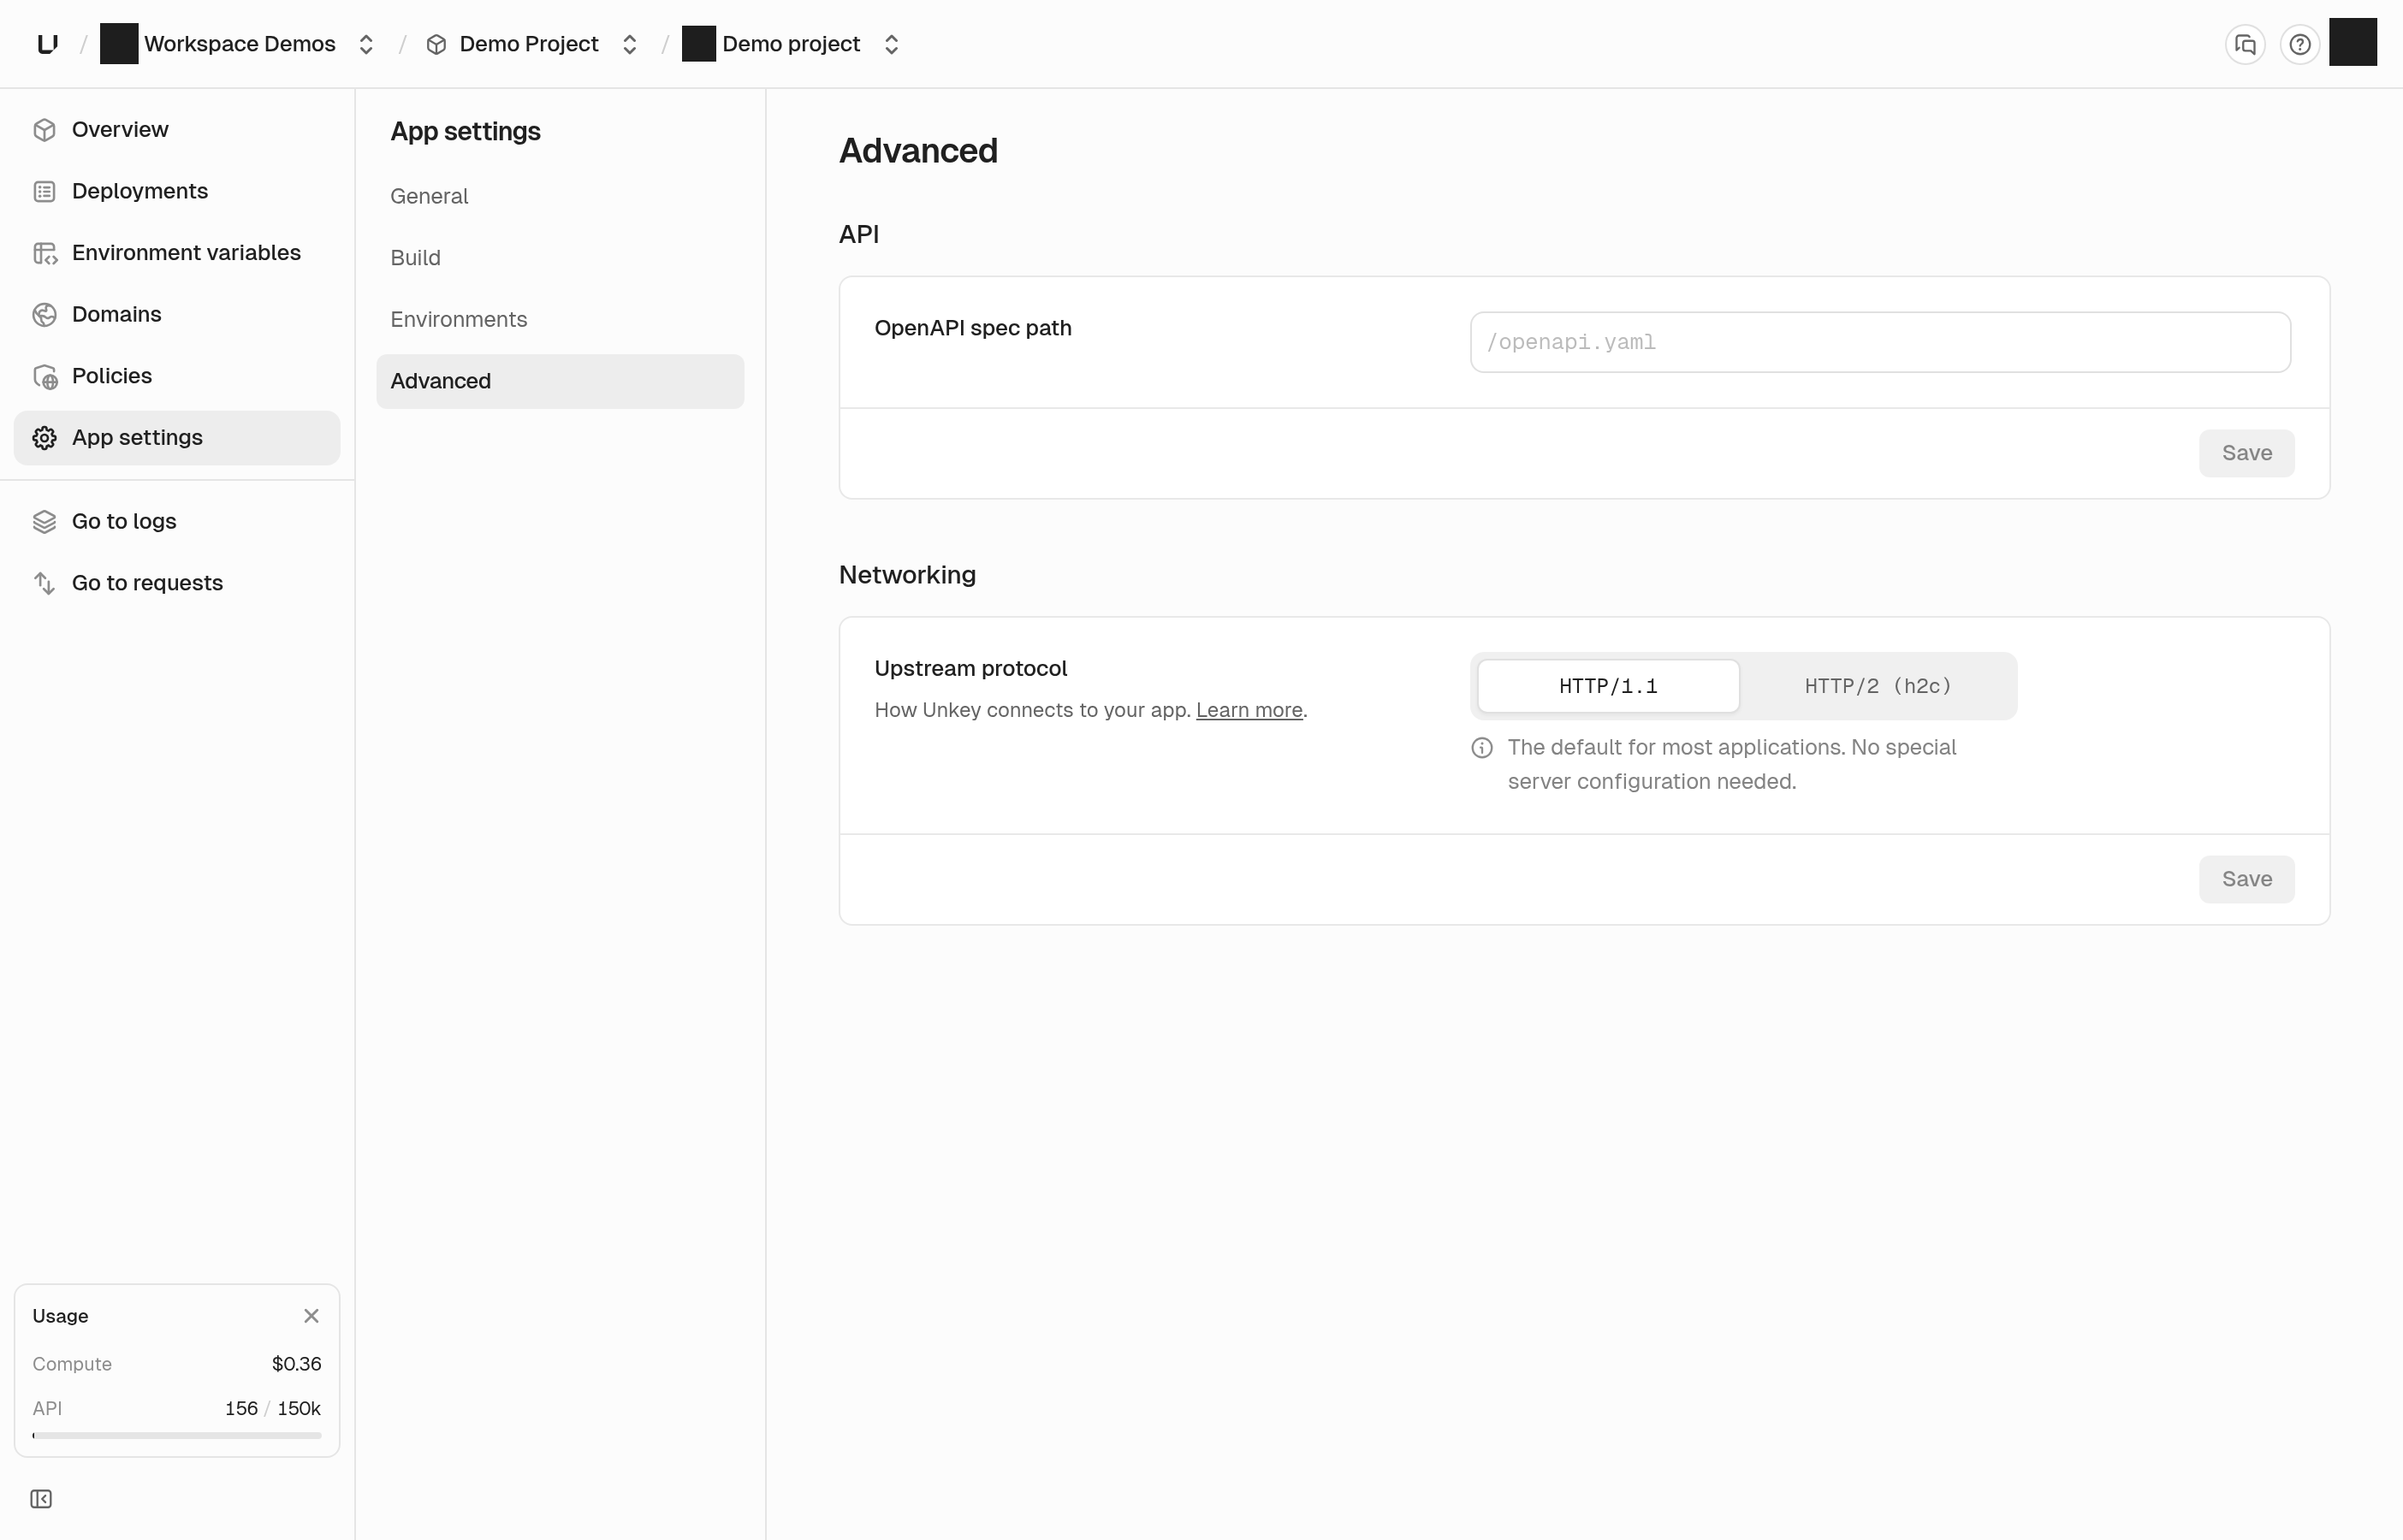Open the feedback chat icon
The width and height of the screenshot is (2403, 1540).
click(2245, 44)
